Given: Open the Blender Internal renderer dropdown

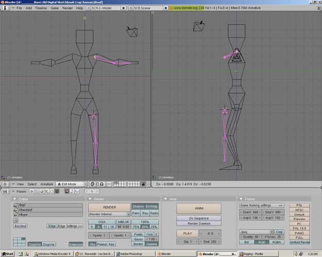Looking at the screenshot, I should (109, 214).
